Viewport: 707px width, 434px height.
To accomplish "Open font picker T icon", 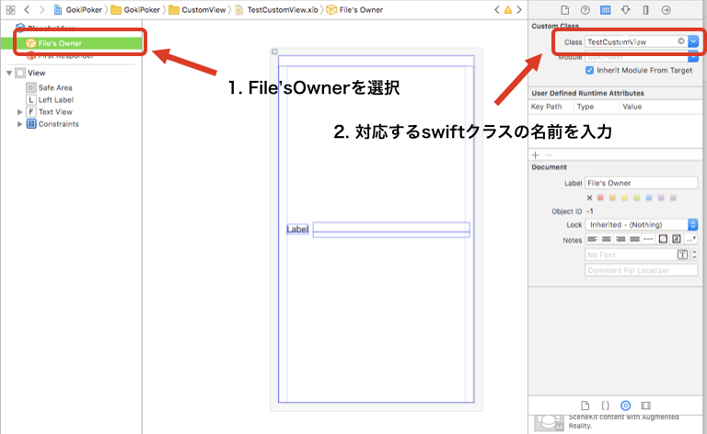I will [683, 255].
